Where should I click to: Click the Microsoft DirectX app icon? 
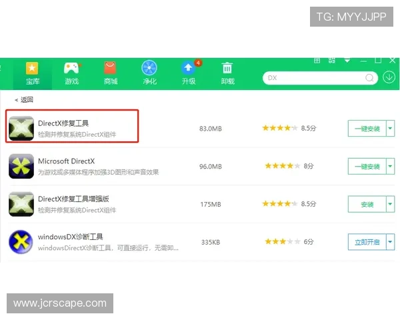[21, 166]
